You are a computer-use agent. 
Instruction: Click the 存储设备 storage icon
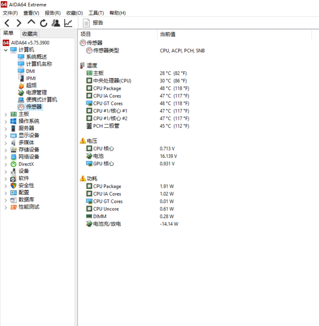(13, 149)
